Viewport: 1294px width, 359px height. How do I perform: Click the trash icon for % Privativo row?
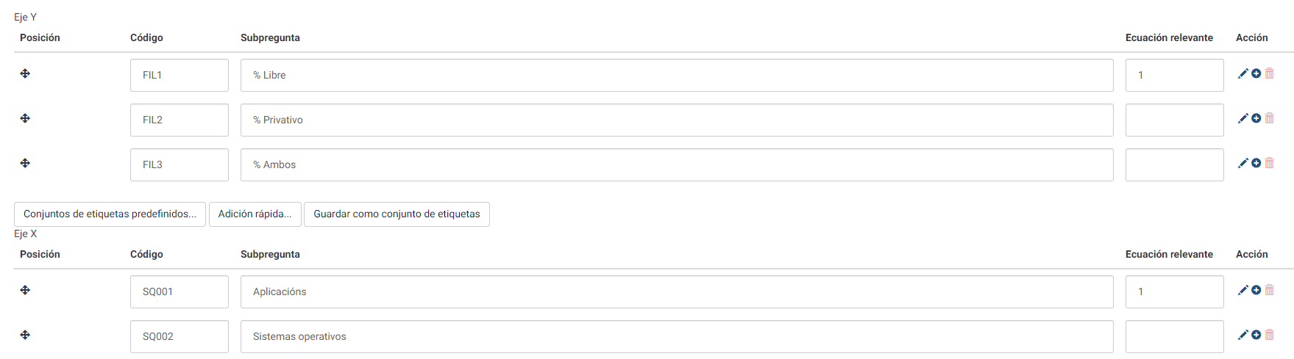click(x=1270, y=118)
